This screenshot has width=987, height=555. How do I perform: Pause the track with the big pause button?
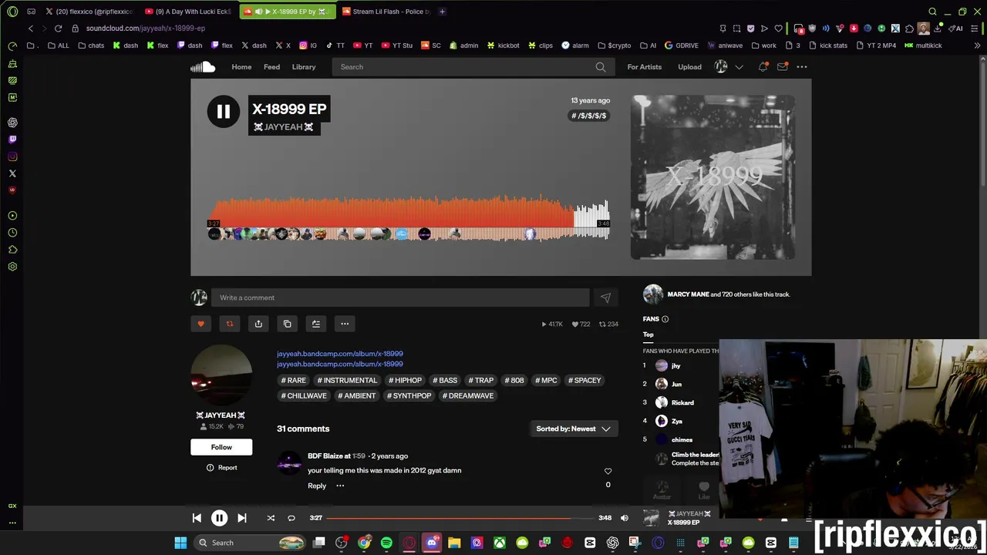click(x=223, y=112)
